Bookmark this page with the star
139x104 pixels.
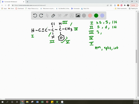(x=111, y=5)
